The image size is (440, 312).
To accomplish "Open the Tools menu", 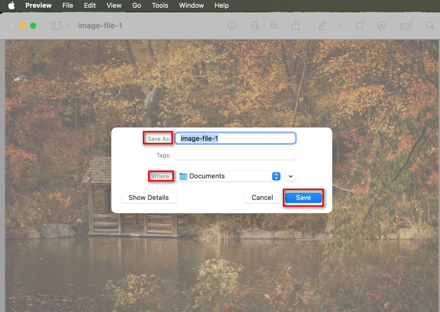I will coord(160,5).
